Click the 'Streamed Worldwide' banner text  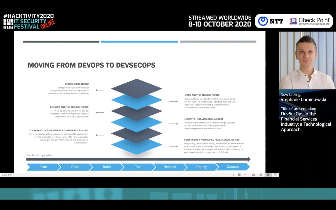(x=220, y=18)
